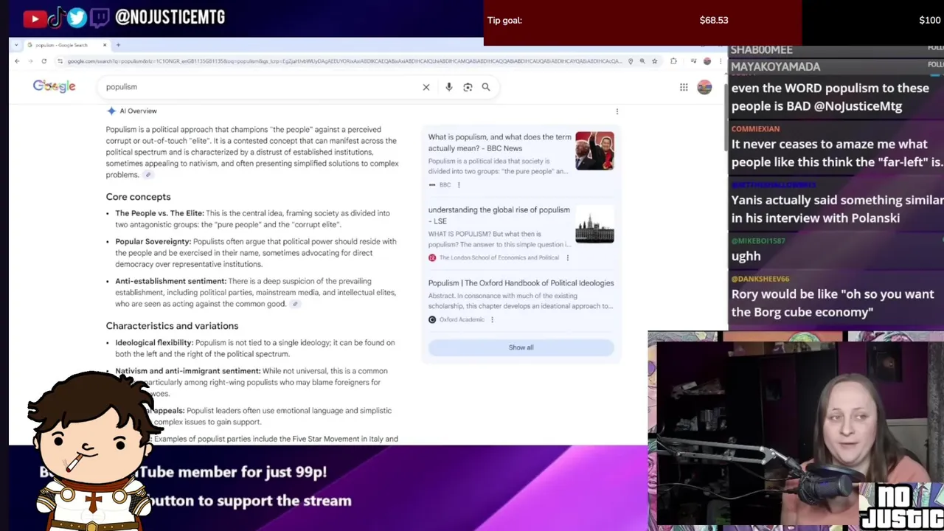
Task: Click the AI Overview sparkle icon
Action: pyautogui.click(x=111, y=111)
